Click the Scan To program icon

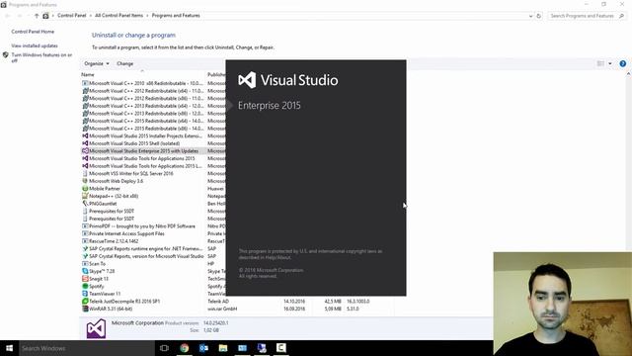point(85,264)
